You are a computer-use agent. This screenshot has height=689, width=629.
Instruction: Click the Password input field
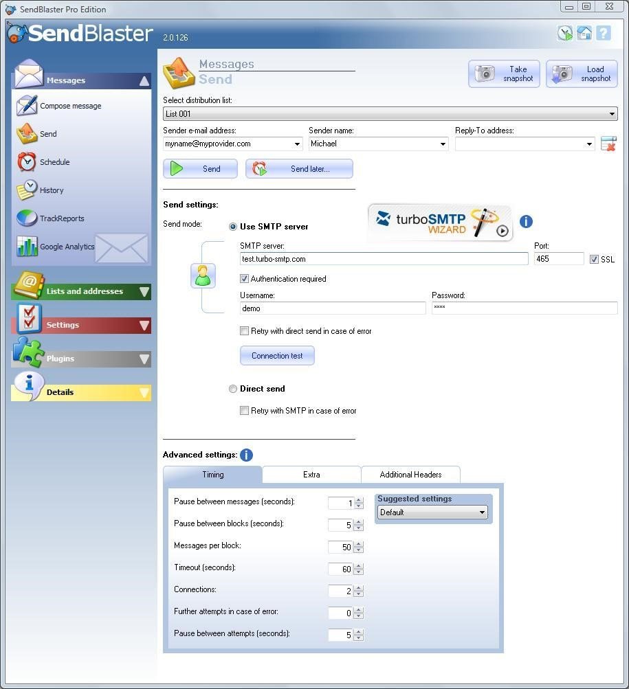(x=525, y=308)
